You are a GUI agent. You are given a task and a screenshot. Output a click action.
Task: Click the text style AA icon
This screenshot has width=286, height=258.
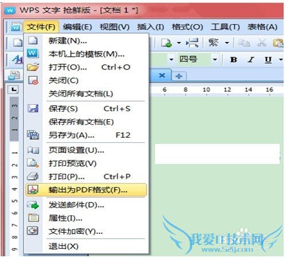[18, 59]
